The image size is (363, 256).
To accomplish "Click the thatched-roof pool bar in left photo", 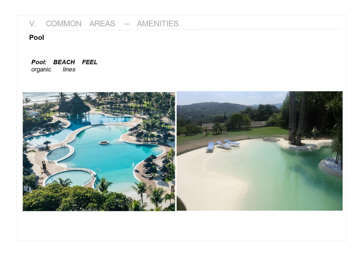I will 74,106.
